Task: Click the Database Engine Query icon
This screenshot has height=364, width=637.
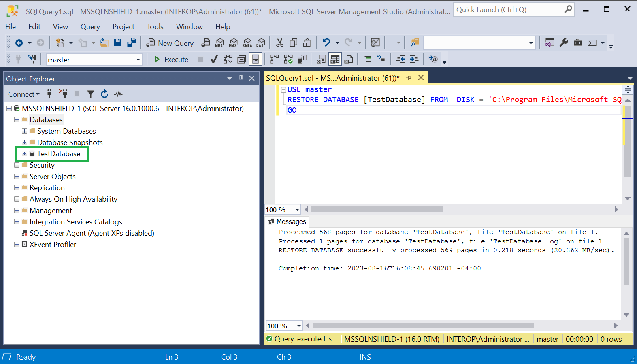Action: (x=206, y=43)
